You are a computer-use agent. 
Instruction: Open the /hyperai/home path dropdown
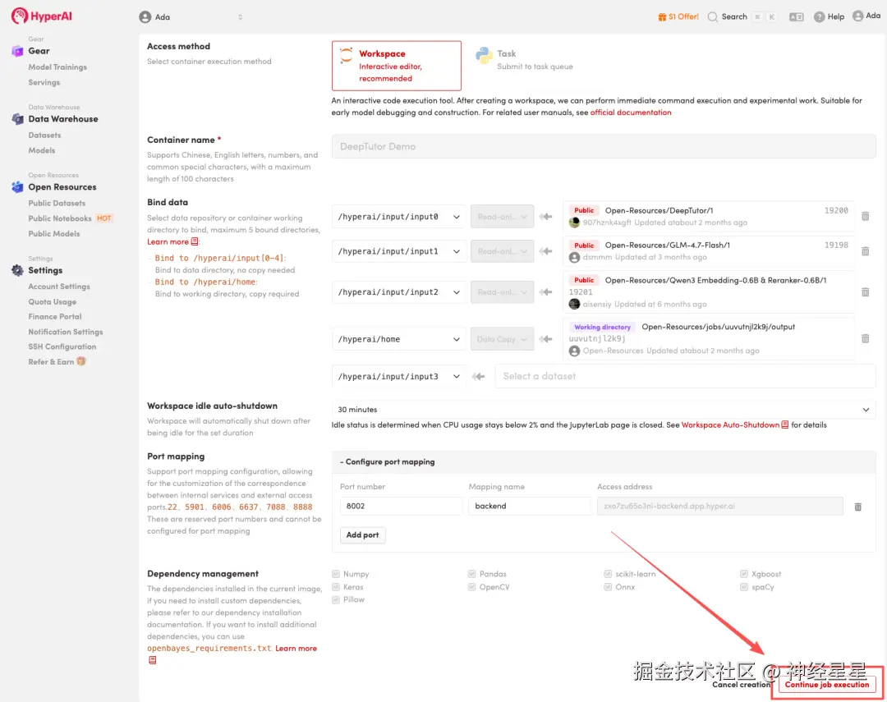(399, 339)
